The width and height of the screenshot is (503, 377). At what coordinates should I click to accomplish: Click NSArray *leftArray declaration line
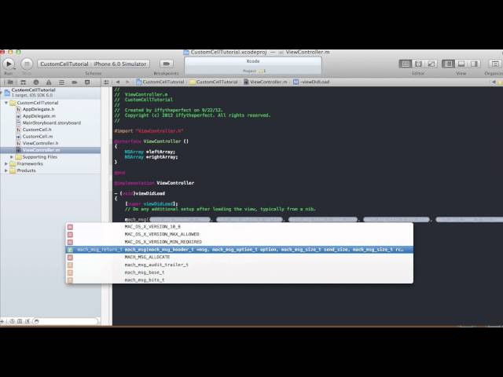(x=150, y=152)
